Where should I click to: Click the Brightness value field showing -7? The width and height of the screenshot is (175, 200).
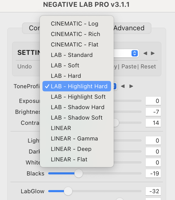(153, 112)
